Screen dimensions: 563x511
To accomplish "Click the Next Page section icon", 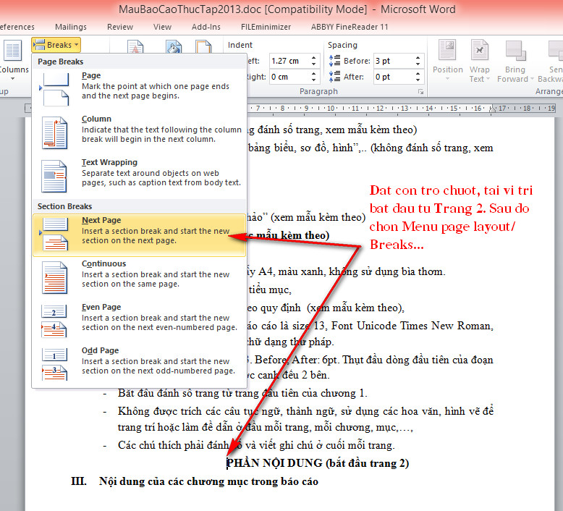I will coord(54,234).
